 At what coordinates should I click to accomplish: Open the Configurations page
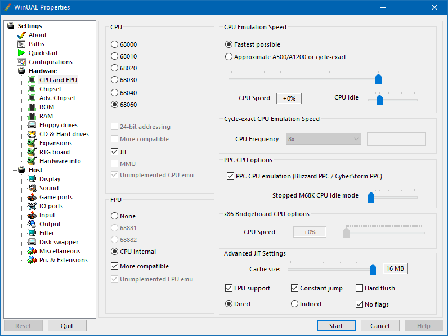point(50,62)
